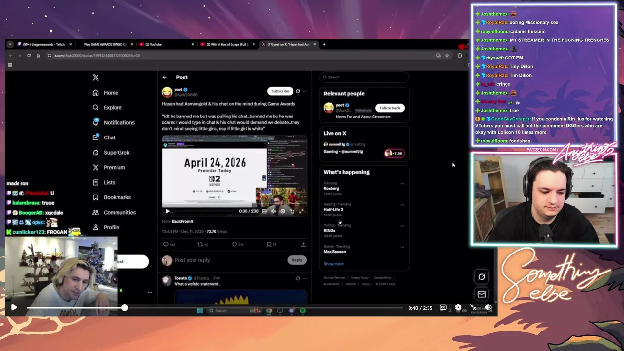Open more options for Max Sasson trend

click(402, 247)
